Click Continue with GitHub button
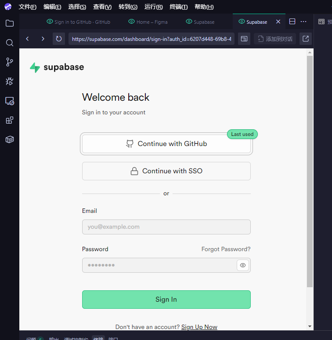Viewport: 332px width, 340px height. (x=166, y=144)
